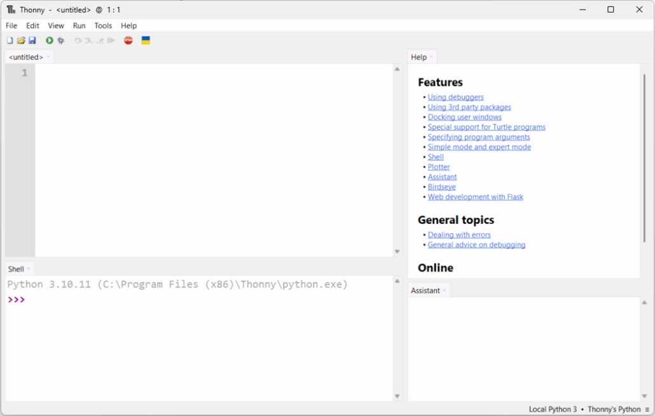
Task: Click the Step into debug icon
Action: coord(88,41)
